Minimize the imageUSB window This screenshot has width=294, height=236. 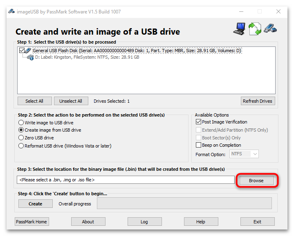[x=241, y=11]
